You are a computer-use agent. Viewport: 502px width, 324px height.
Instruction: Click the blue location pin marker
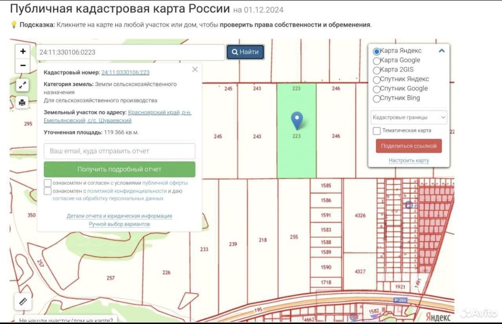tap(297, 121)
